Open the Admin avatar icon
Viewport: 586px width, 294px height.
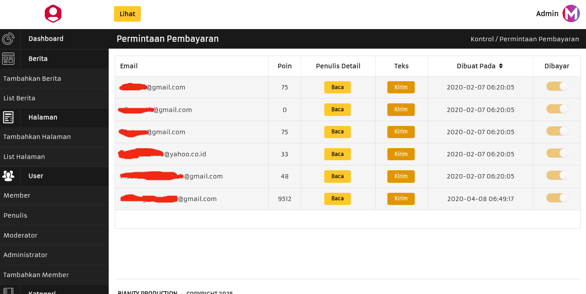click(x=571, y=13)
